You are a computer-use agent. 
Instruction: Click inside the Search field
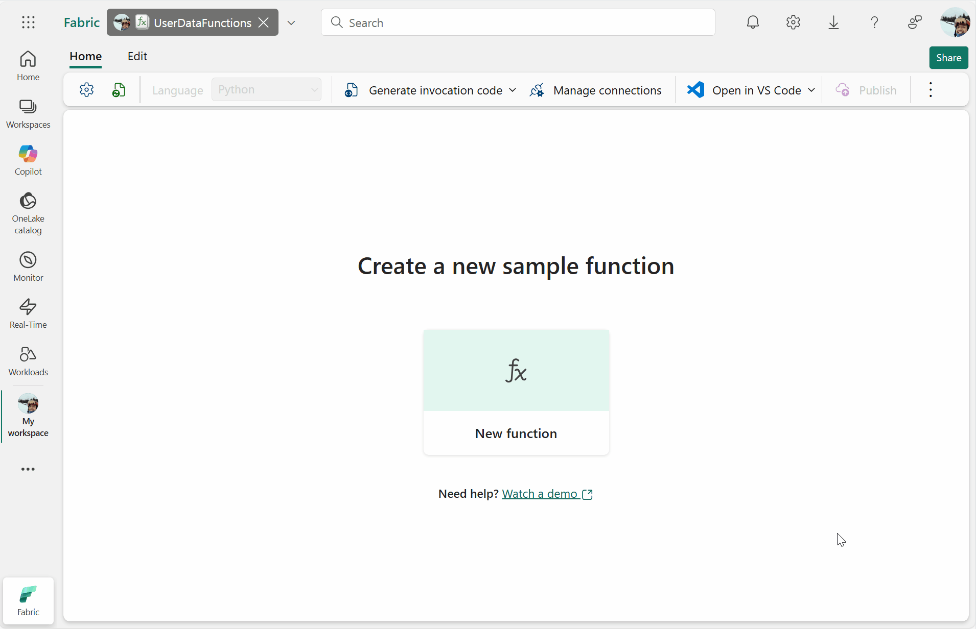511,22
